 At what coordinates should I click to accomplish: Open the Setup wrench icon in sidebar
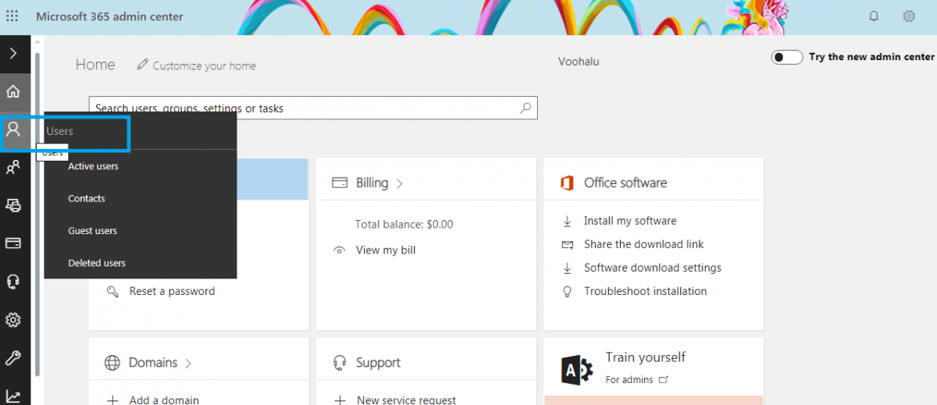pos(13,357)
